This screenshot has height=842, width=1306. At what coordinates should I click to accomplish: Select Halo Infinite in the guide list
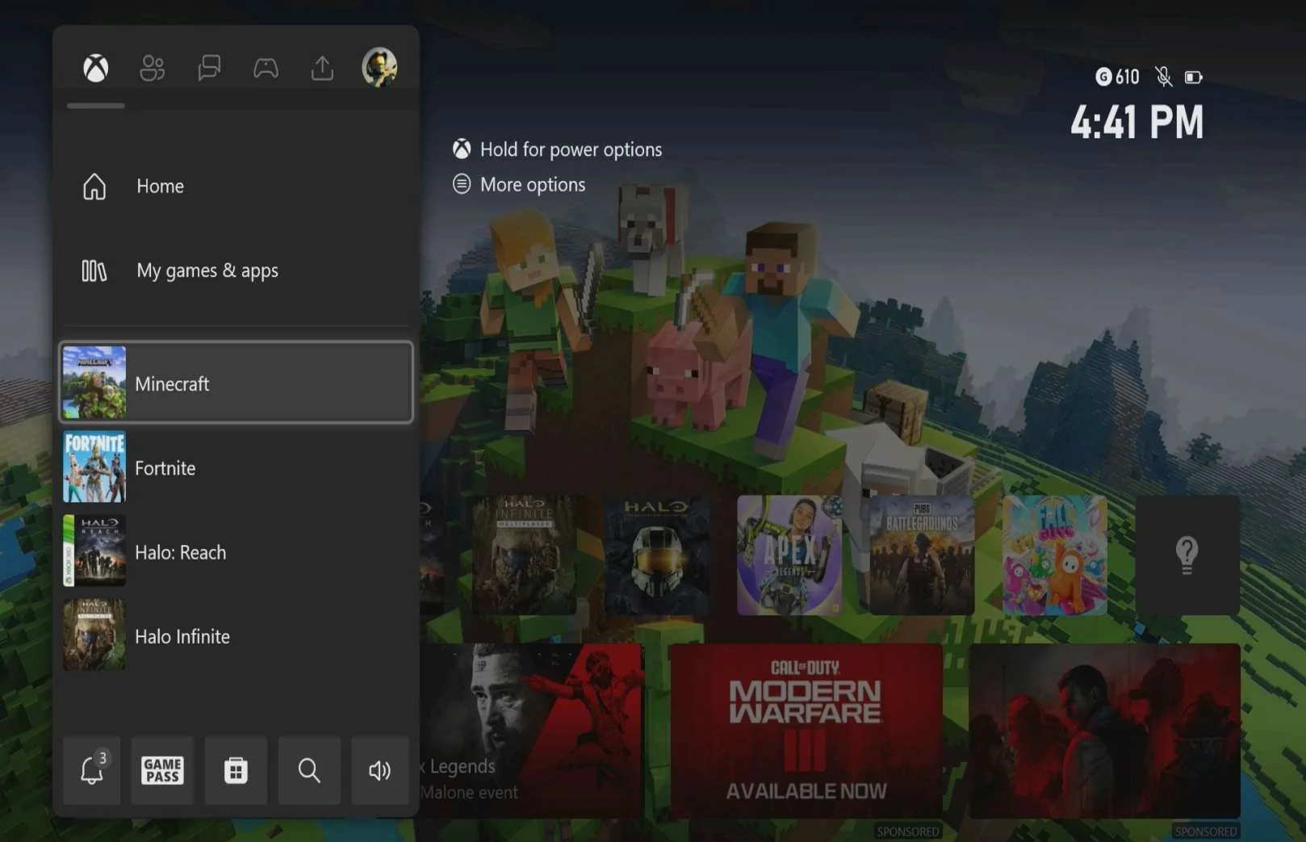(236, 636)
